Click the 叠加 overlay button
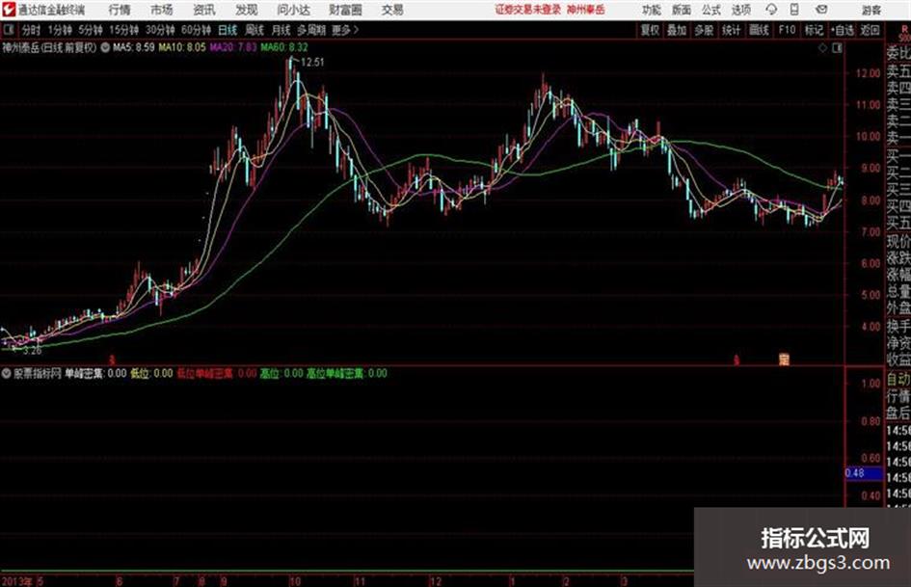 point(677,30)
